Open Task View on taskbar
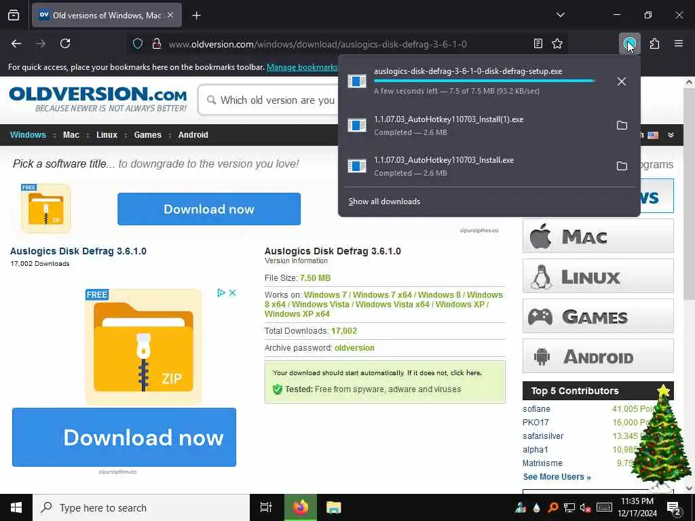Screen dimensions: 695x521 click(266, 507)
